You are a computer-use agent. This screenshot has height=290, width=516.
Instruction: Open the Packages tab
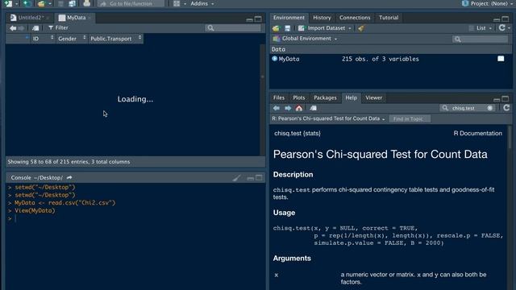pyautogui.click(x=325, y=97)
